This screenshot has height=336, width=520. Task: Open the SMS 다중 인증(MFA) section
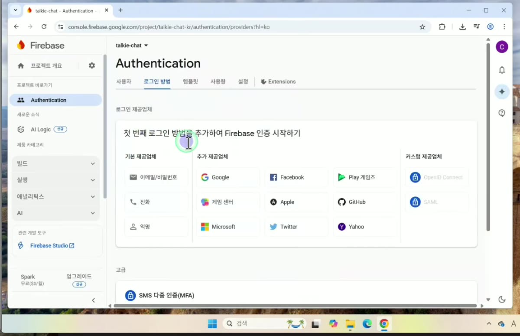296,295
